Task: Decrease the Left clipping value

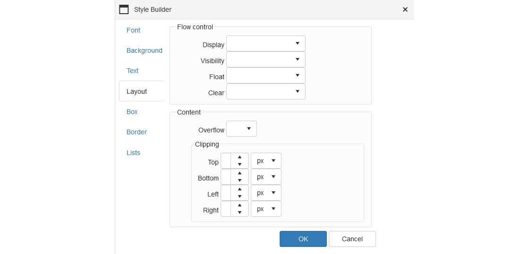Action: [x=239, y=197]
